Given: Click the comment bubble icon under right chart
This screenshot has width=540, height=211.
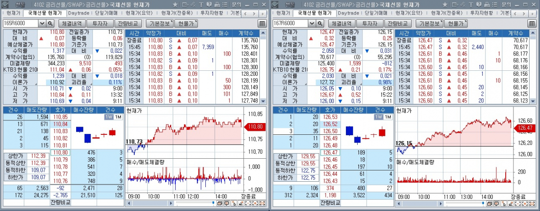Looking at the screenshot, I should pyautogui.click(x=496, y=203).
